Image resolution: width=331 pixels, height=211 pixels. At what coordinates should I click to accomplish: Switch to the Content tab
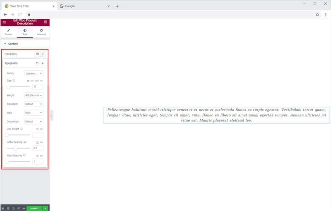coord(8,32)
